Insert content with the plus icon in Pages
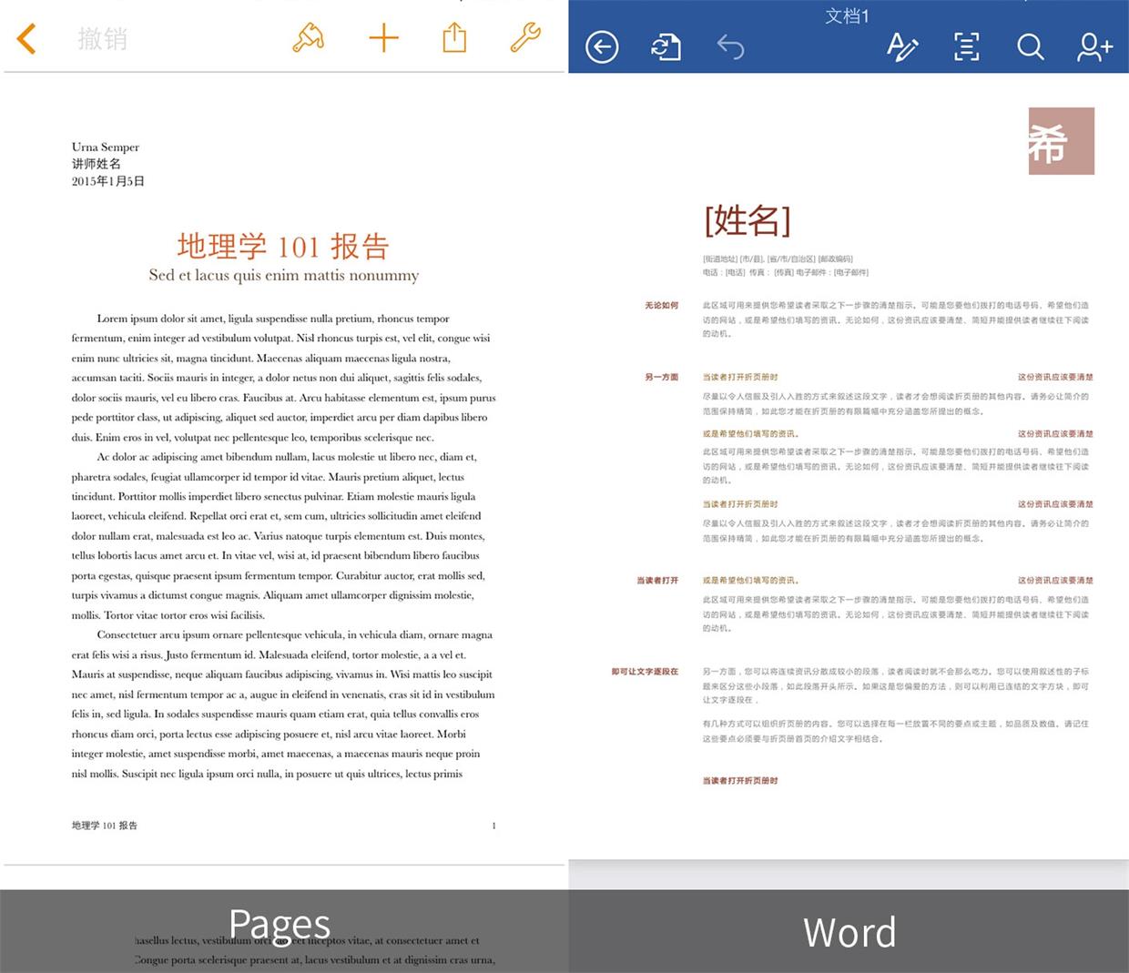1129x973 pixels. (x=383, y=38)
